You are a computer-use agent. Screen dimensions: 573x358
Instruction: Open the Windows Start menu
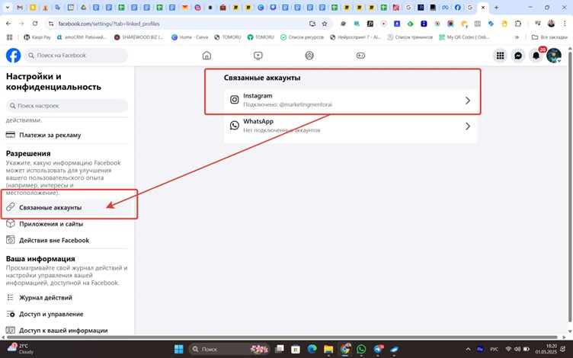tap(179, 349)
